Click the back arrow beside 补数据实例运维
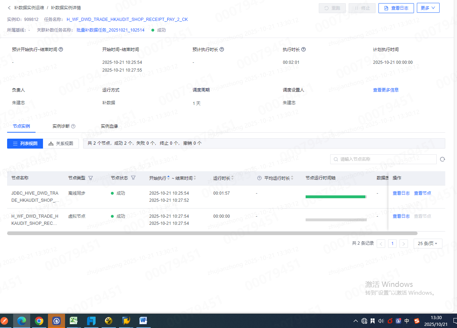The image size is (457, 328). pos(9,8)
